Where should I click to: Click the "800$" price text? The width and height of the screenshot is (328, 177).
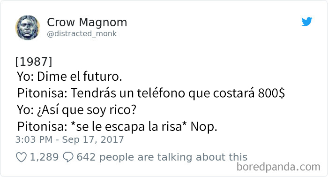pos(271,93)
